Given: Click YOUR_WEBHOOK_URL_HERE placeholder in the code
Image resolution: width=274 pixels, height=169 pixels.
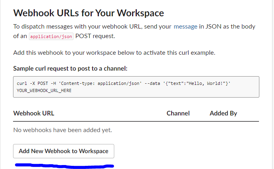Looking at the screenshot, I should [x=44, y=90].
